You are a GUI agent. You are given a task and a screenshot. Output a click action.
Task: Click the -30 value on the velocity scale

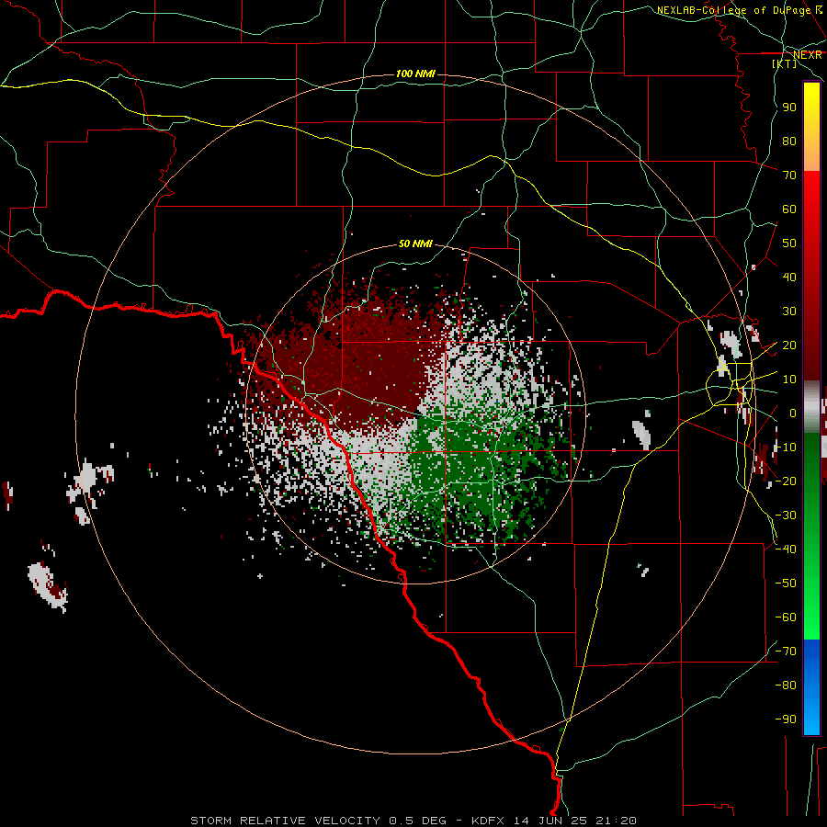coord(786,515)
